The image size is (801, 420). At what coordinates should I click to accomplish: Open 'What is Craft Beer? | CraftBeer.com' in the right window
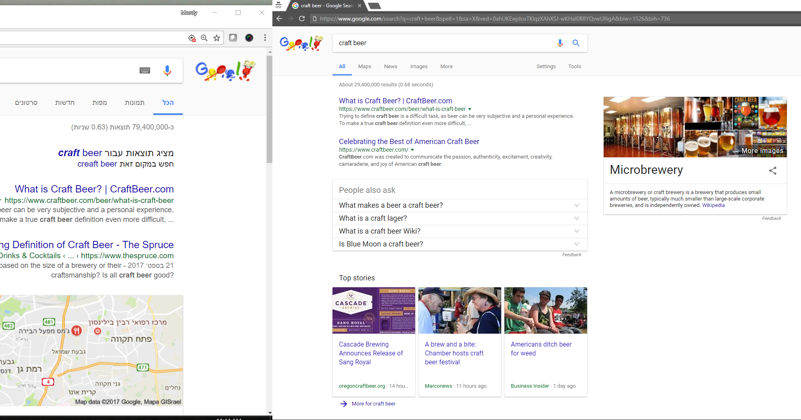pyautogui.click(x=395, y=101)
